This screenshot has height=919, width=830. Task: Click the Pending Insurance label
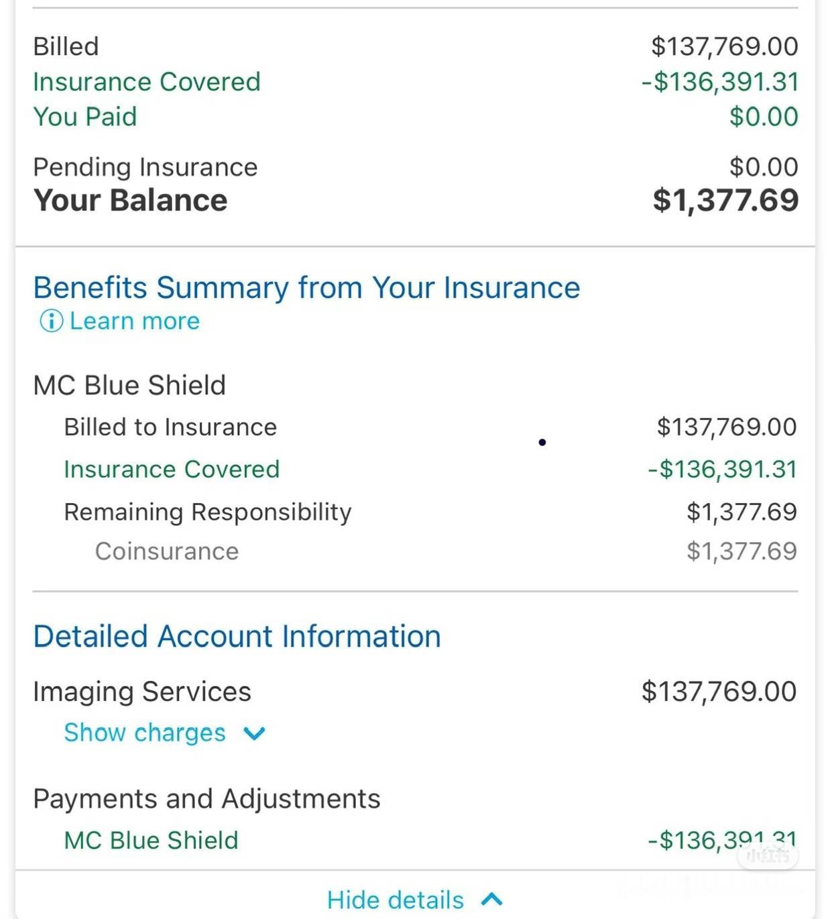145,167
